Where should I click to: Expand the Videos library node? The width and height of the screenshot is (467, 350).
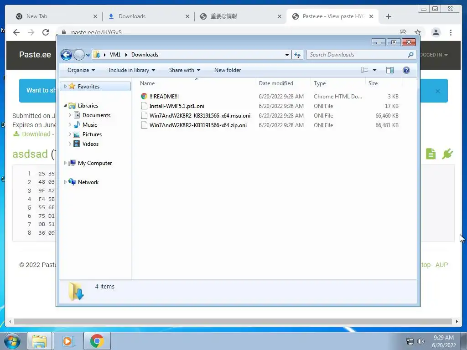click(x=70, y=144)
